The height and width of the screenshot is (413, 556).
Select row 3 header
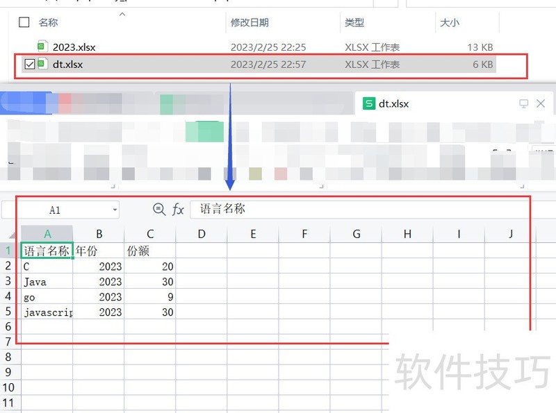9,282
